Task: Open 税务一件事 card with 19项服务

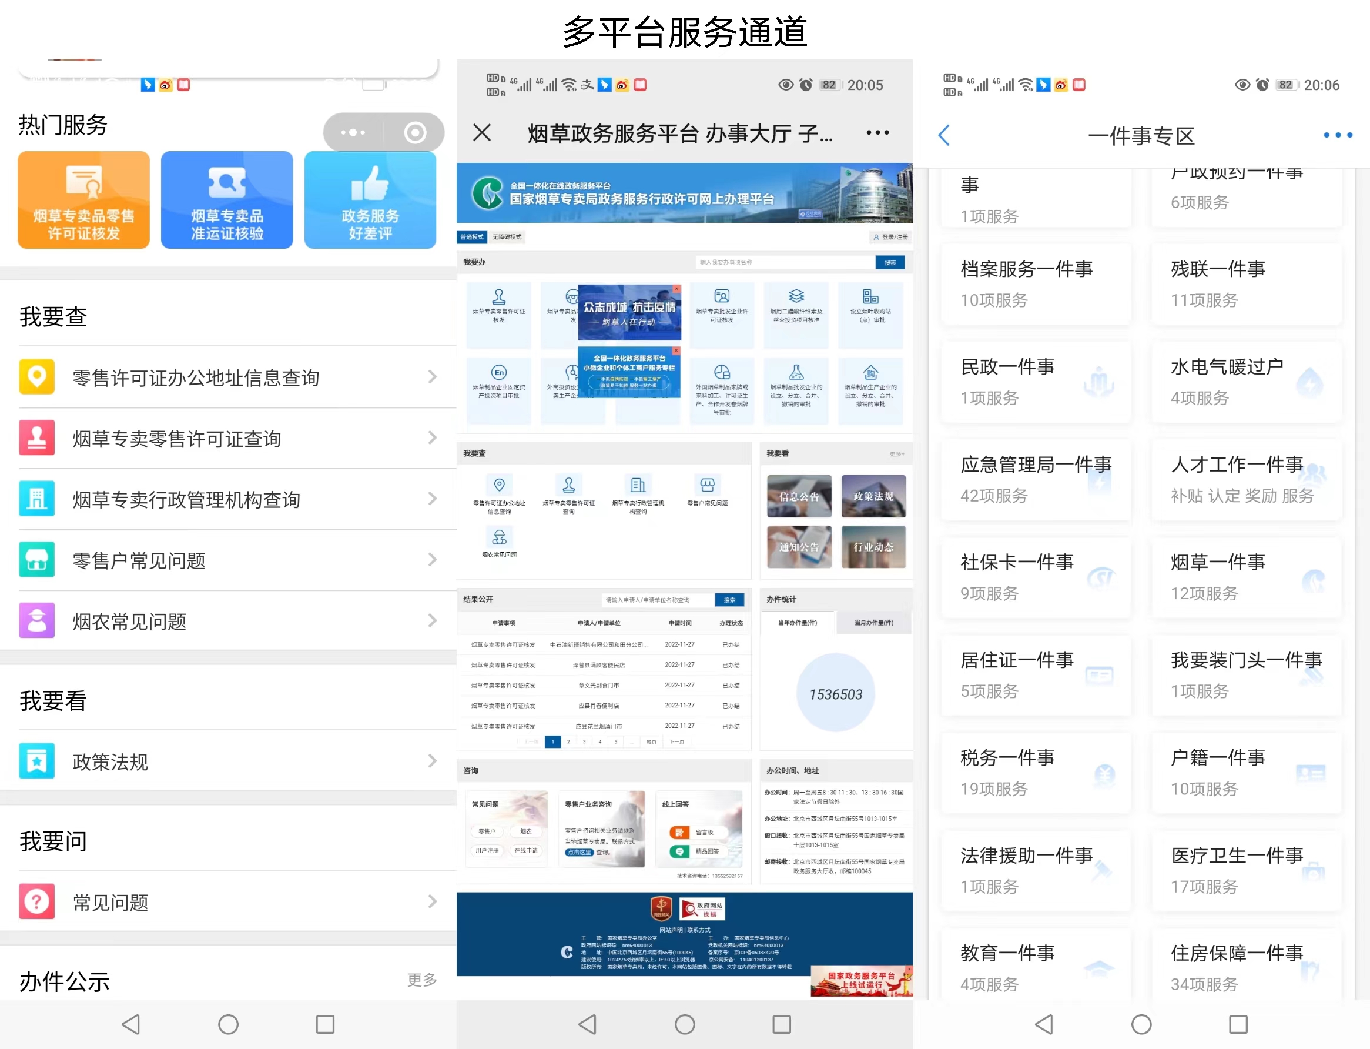Action: click(x=1036, y=773)
